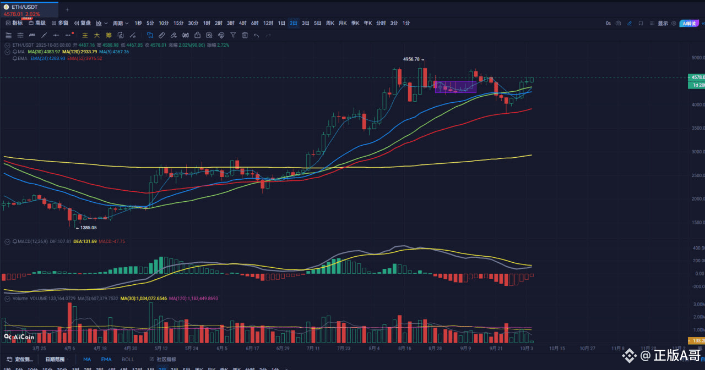705x370 pixels.
Task: Enable the BOLL indicator
Action: click(128, 359)
